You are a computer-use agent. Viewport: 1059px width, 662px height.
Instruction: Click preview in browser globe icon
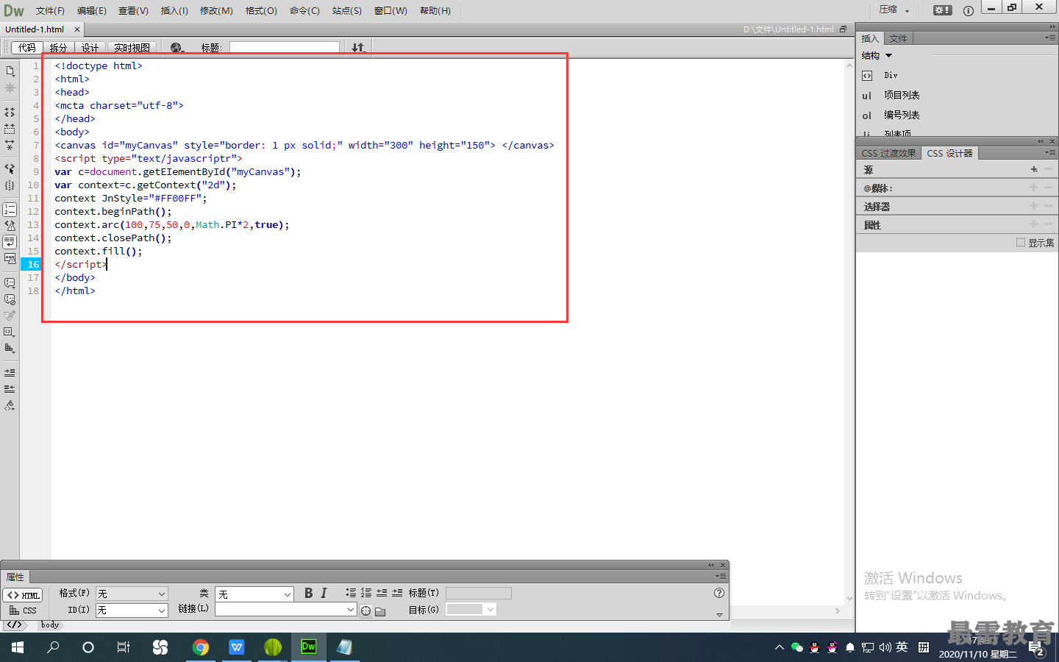coord(176,48)
